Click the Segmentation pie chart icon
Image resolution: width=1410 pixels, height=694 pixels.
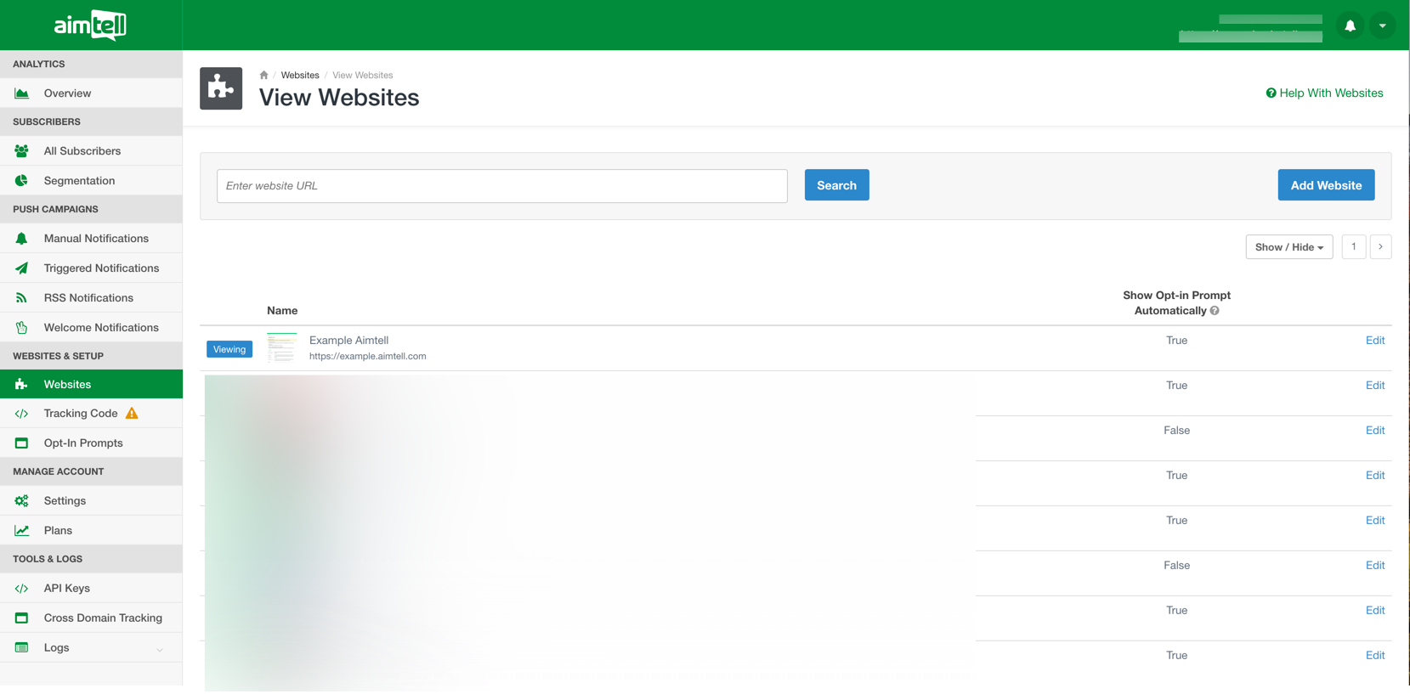point(21,181)
